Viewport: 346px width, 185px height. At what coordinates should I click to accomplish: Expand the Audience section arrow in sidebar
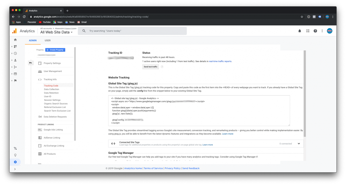pyautogui.click(x=12, y=60)
